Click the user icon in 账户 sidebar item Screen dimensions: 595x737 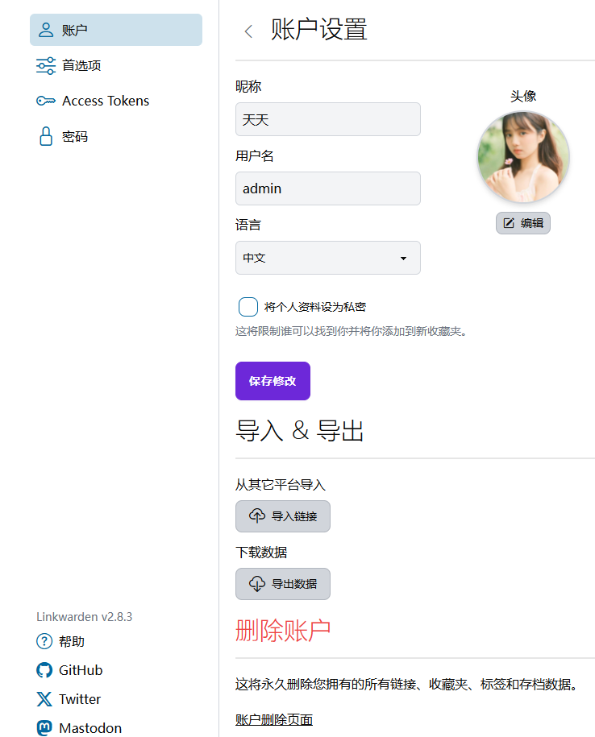(x=46, y=30)
